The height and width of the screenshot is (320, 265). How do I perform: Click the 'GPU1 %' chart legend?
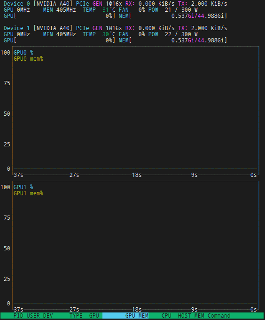pyautogui.click(x=23, y=187)
